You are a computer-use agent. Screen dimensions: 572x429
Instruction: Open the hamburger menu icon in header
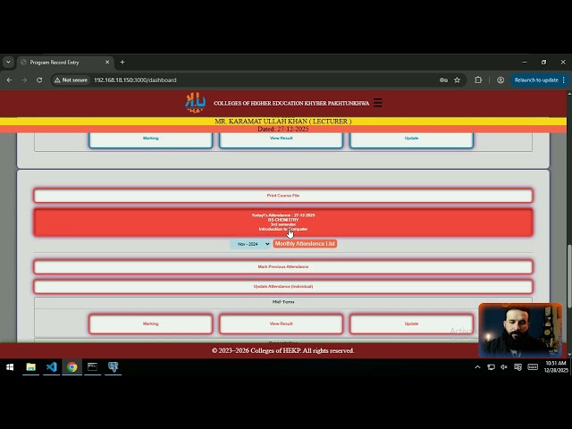[x=377, y=103]
